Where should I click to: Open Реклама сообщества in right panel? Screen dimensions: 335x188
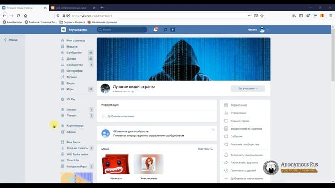click(245, 144)
